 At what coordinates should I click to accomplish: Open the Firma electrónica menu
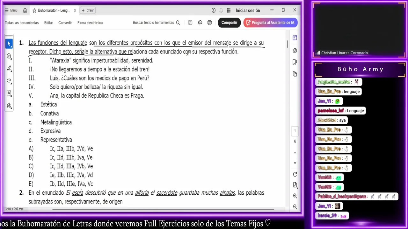(90, 23)
